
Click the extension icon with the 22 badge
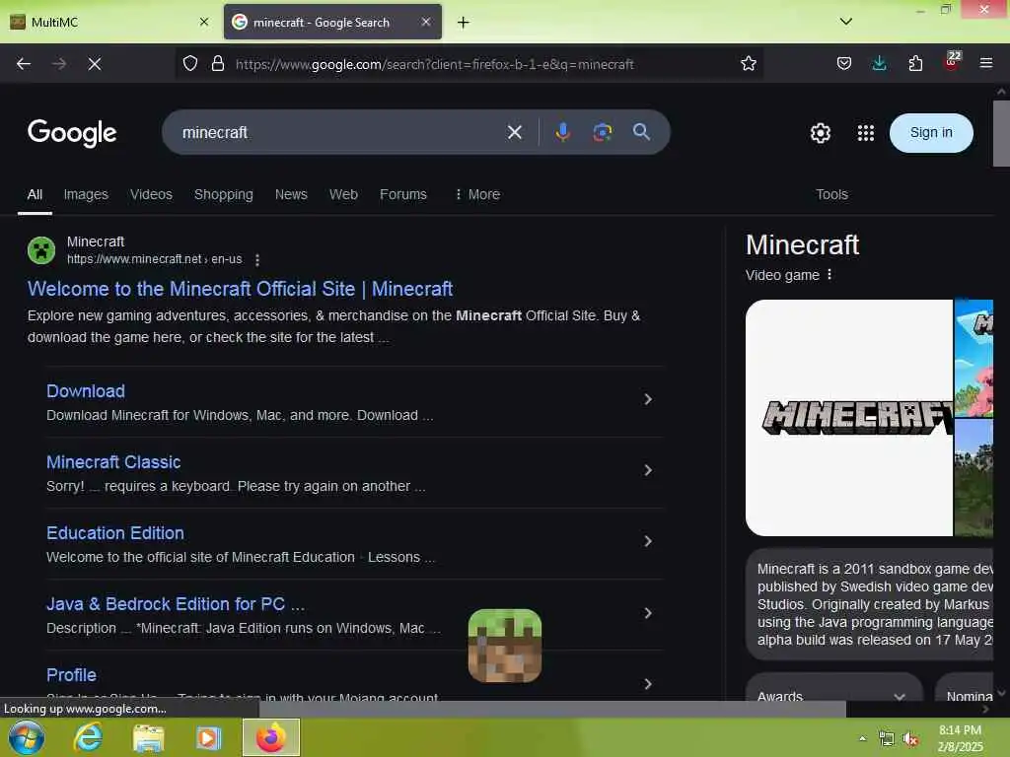pyautogui.click(x=952, y=62)
